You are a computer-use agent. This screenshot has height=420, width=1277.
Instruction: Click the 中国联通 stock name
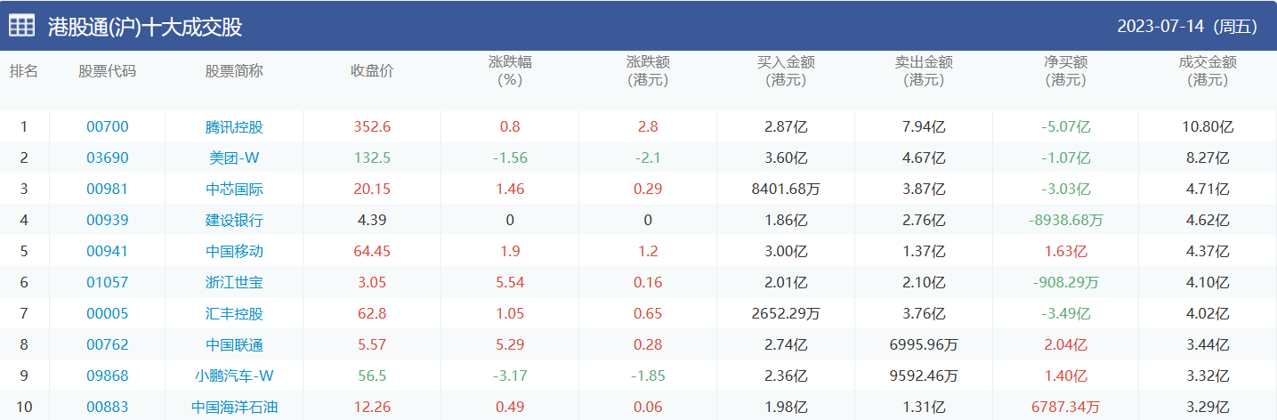[234, 344]
